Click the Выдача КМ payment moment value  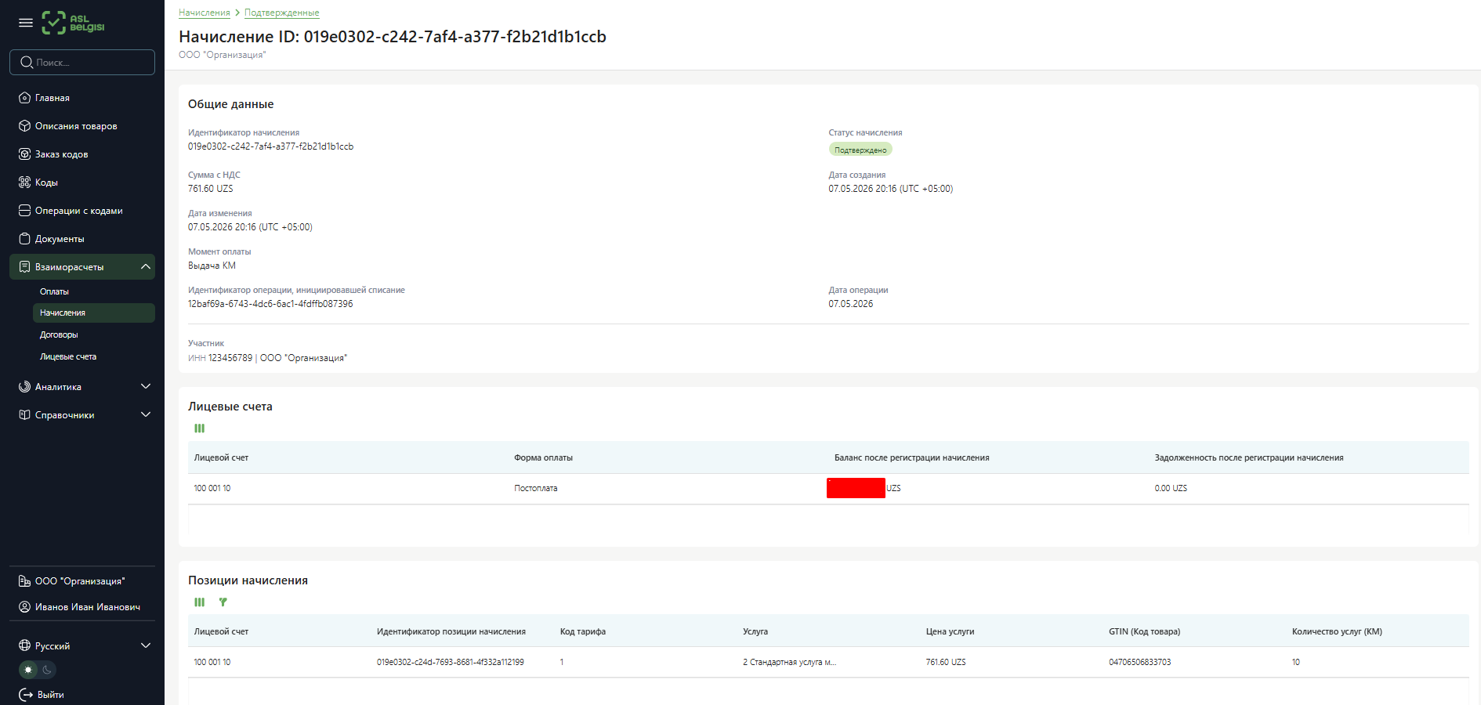coord(212,266)
